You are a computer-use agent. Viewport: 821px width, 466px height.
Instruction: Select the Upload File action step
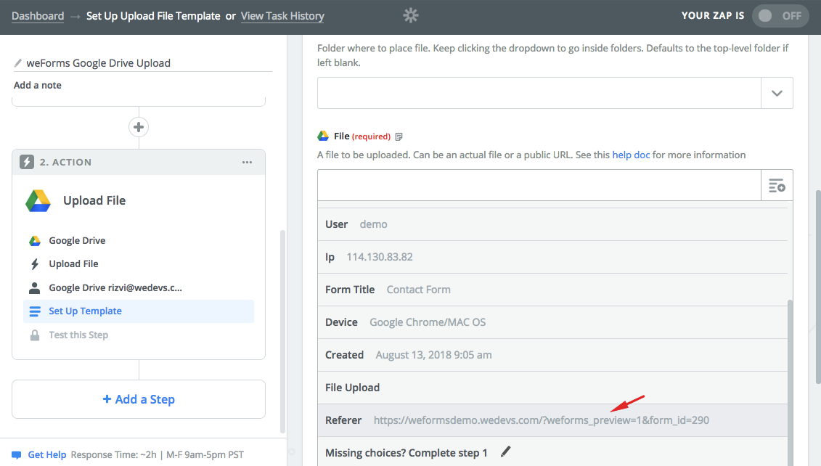point(74,264)
